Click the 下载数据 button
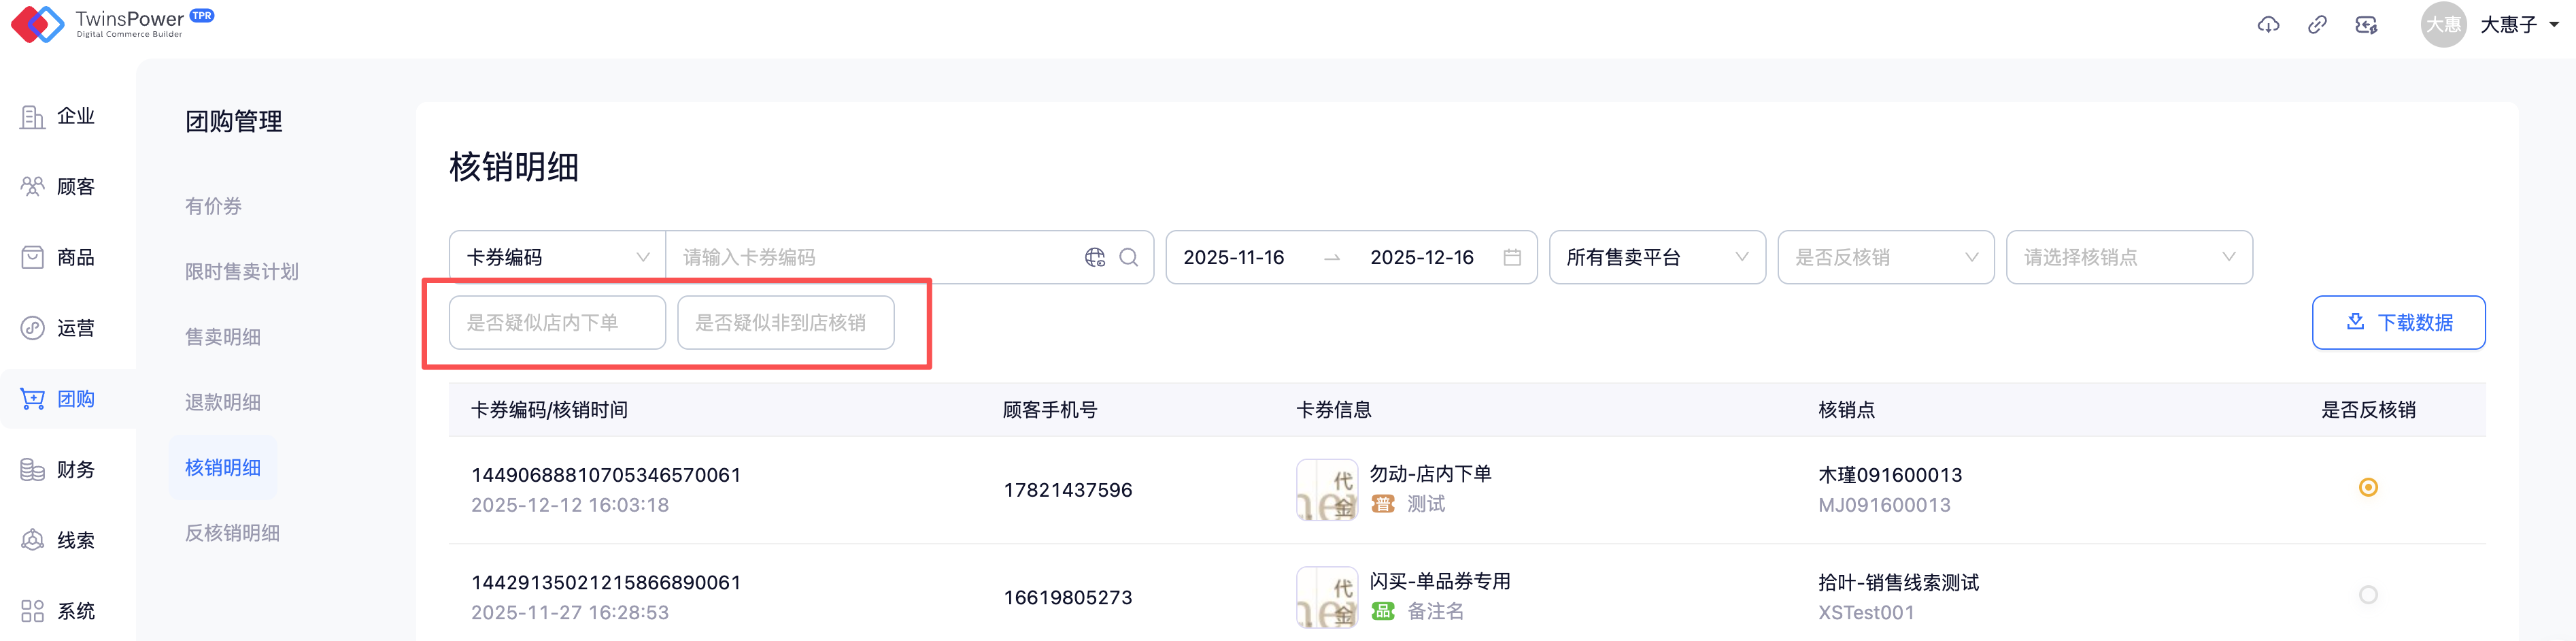This screenshot has width=2576, height=641. tap(2398, 323)
